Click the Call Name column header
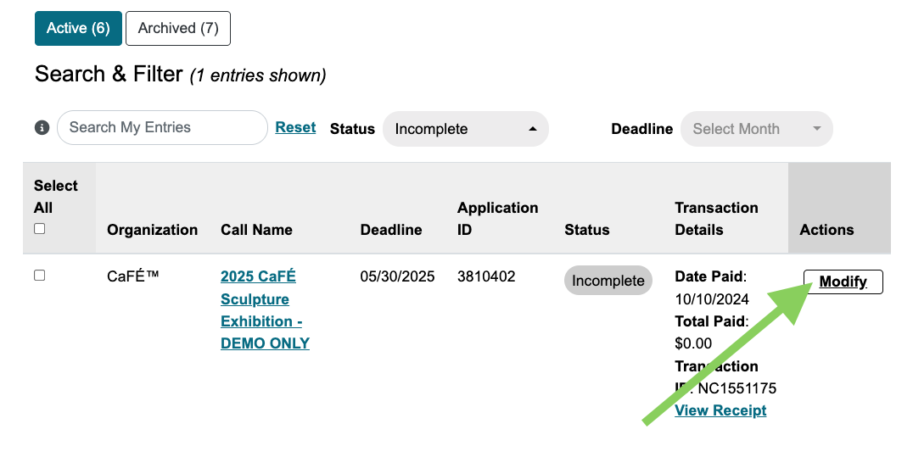913x474 pixels. [256, 230]
